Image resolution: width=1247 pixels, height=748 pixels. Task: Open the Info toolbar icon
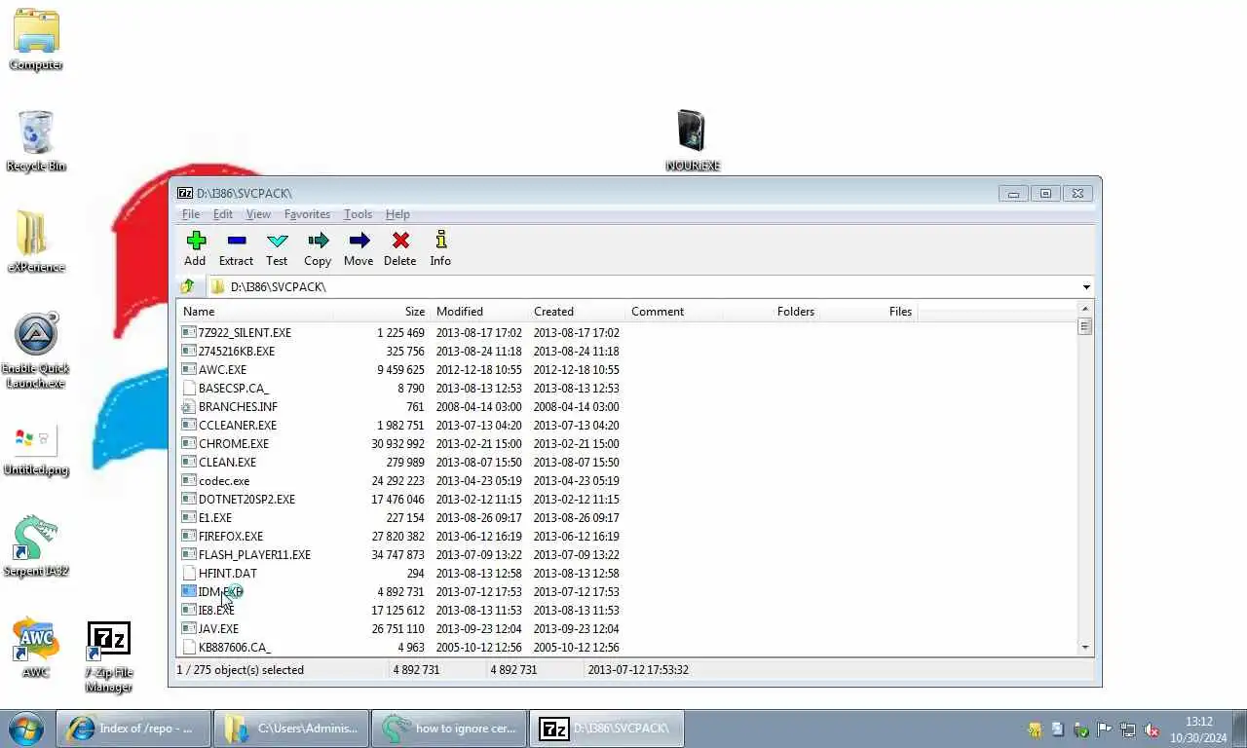tap(440, 240)
